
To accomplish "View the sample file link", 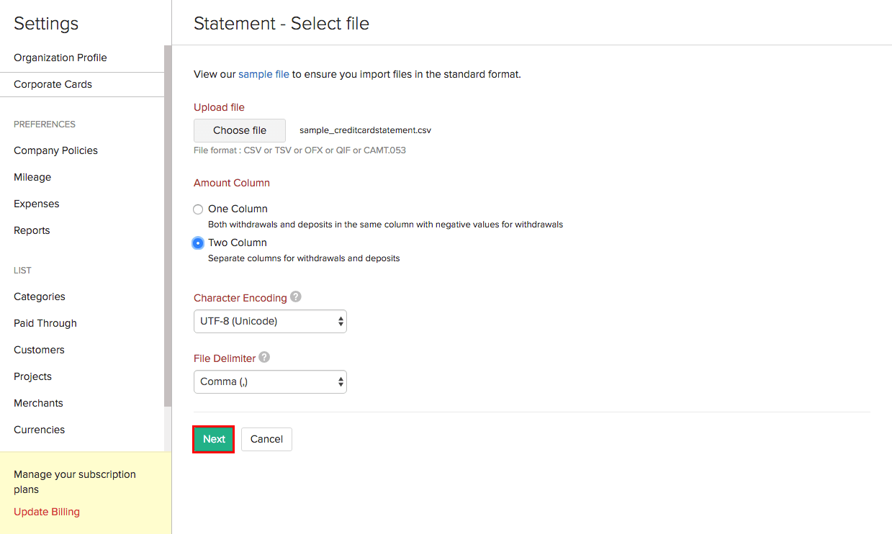I will (263, 73).
